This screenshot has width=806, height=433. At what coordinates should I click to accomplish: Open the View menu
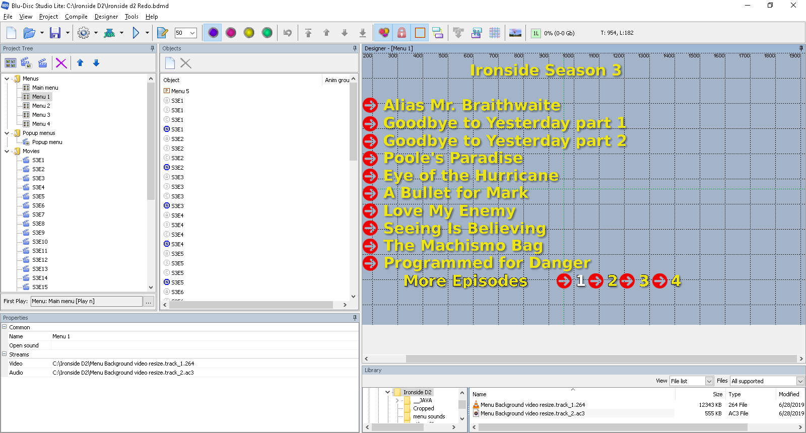pyautogui.click(x=26, y=17)
